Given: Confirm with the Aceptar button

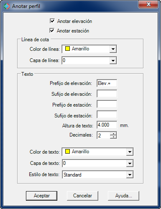Looking at the screenshot, I should (x=41, y=196).
